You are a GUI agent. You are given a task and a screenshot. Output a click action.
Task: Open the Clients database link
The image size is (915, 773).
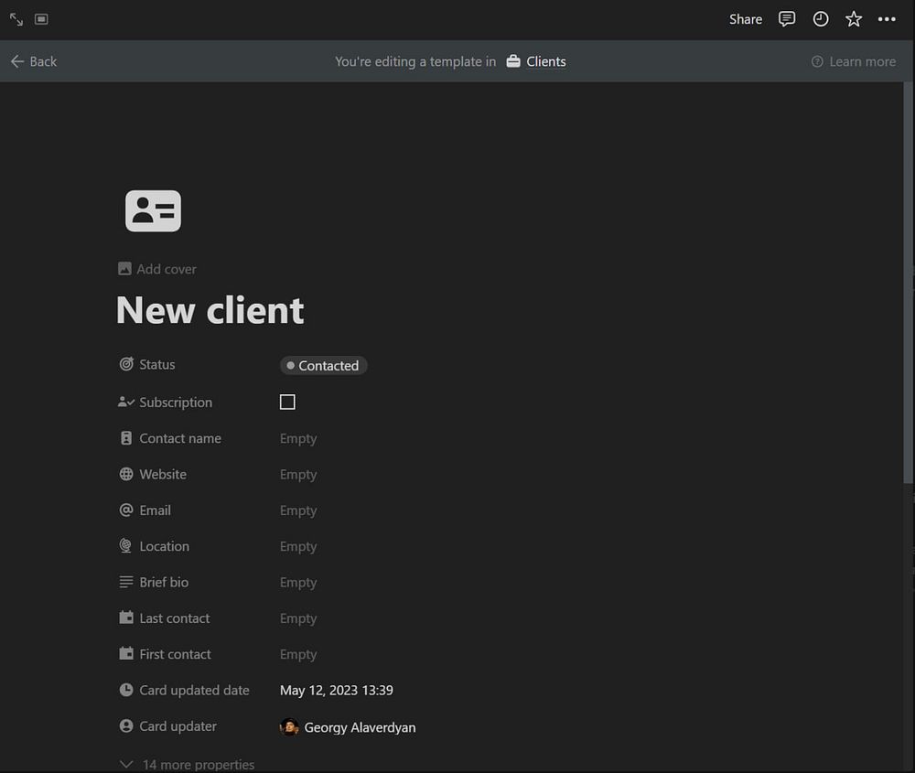(x=546, y=61)
